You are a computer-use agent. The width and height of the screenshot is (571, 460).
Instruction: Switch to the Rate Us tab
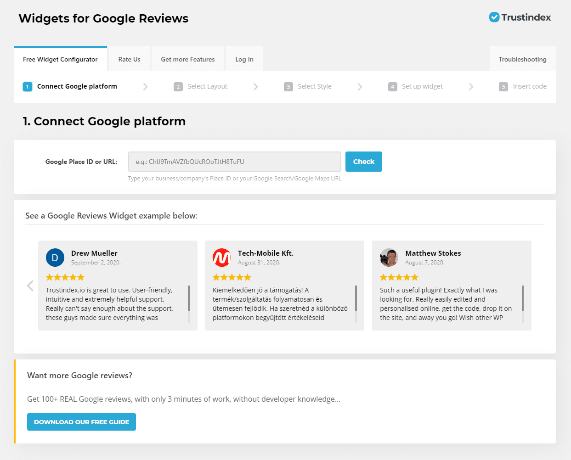click(x=129, y=59)
